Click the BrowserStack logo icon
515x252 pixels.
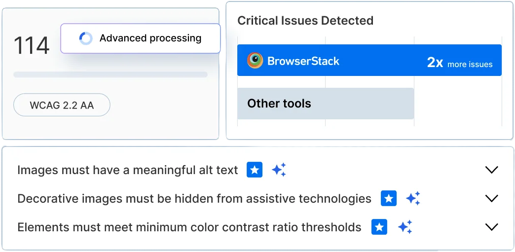pos(255,61)
